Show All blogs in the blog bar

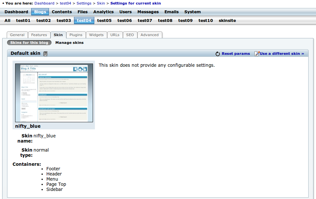point(7,21)
